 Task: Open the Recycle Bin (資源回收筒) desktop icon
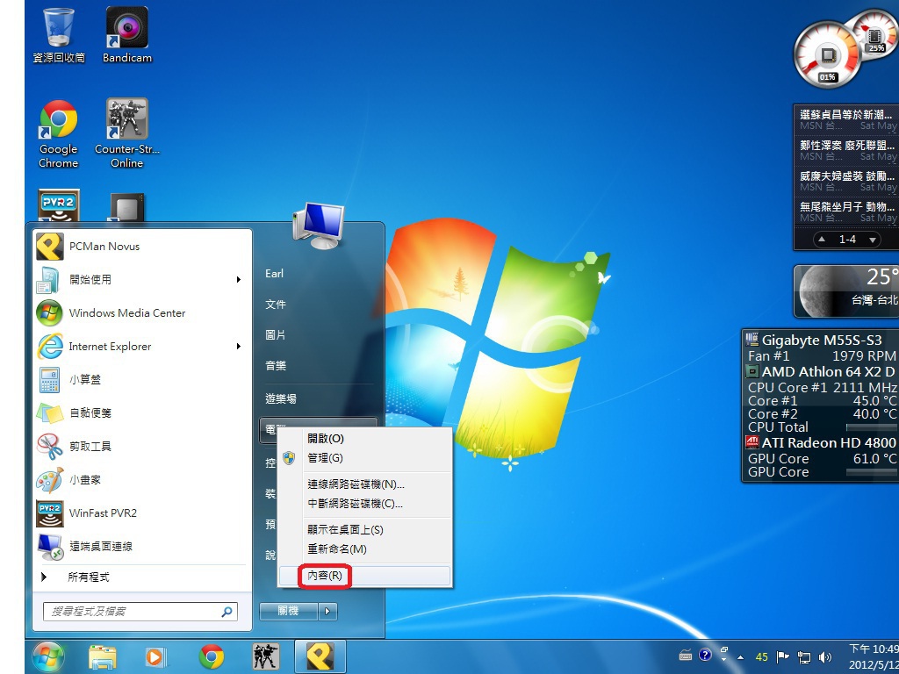[59, 34]
